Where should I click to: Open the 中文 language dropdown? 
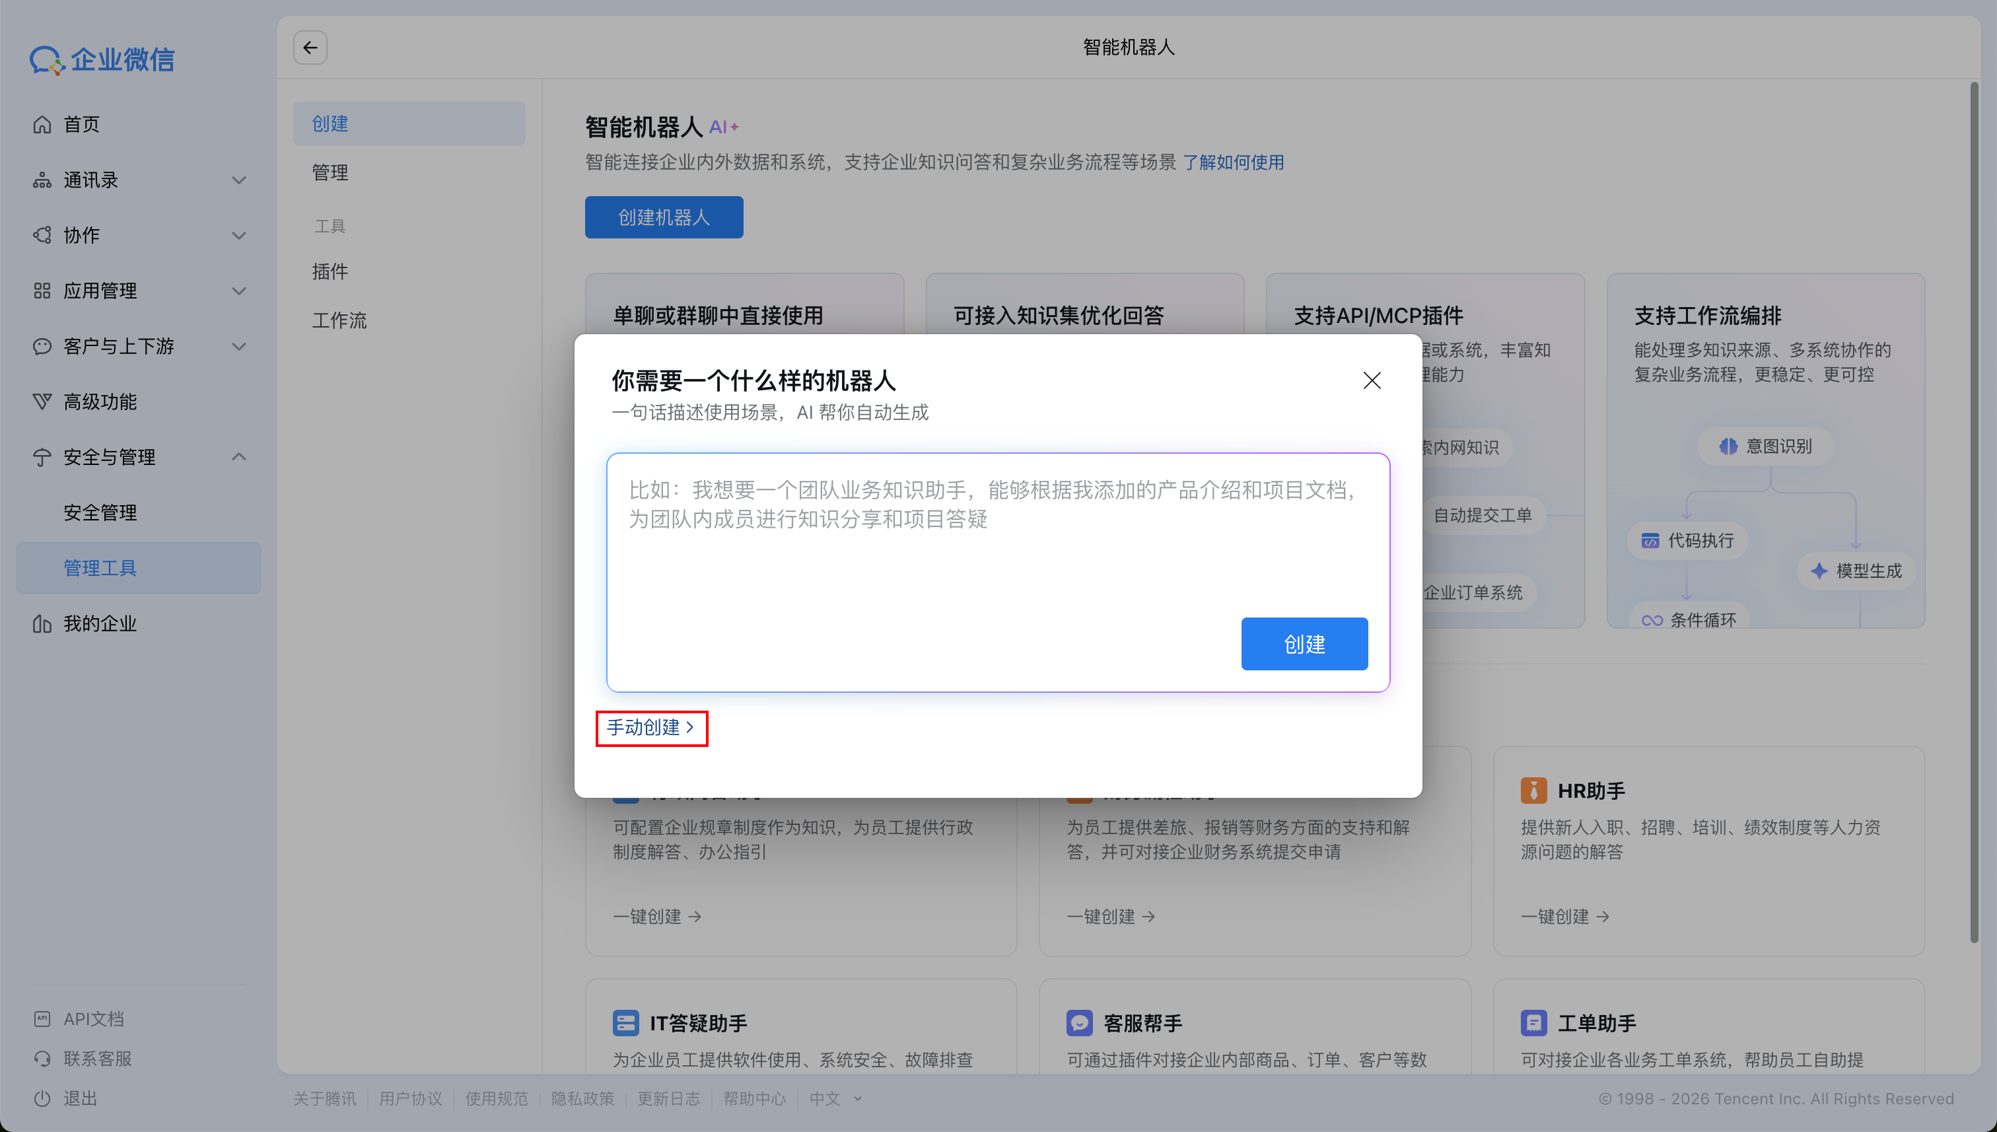[835, 1098]
